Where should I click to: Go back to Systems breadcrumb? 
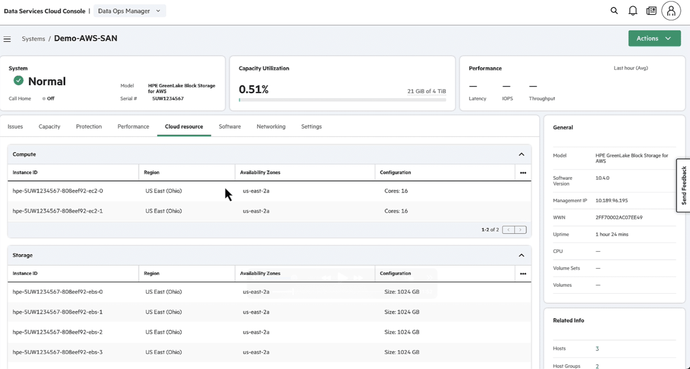(34, 39)
